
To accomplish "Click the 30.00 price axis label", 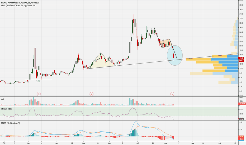I will 241,23.
